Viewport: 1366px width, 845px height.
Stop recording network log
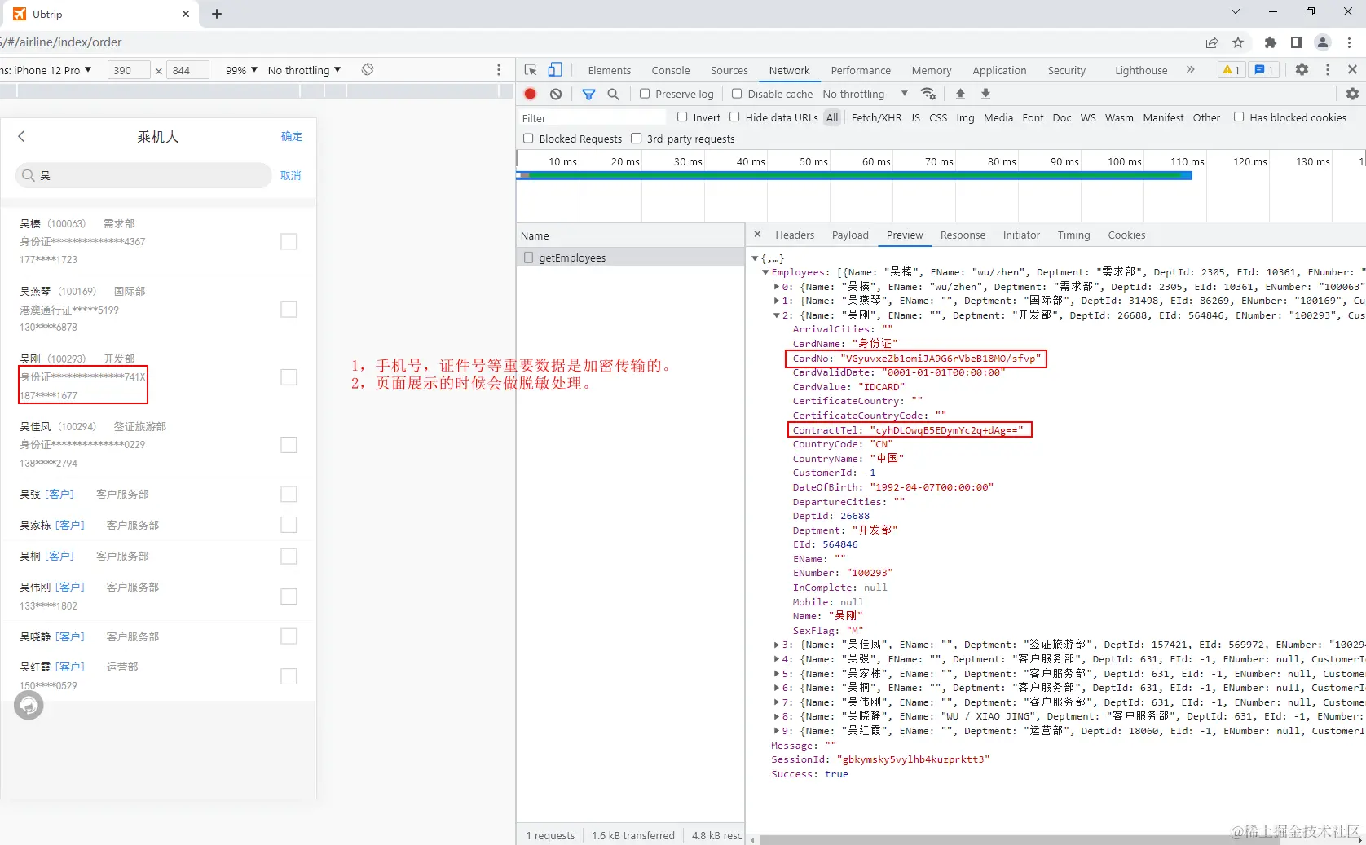pos(531,94)
